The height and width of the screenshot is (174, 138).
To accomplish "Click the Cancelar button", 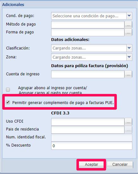I will tap(120, 165).
